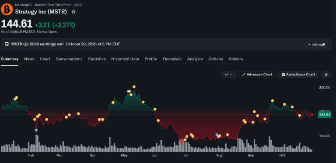The image size is (336, 163).
Task: View the Analysis tab
Action: pos(195,59)
